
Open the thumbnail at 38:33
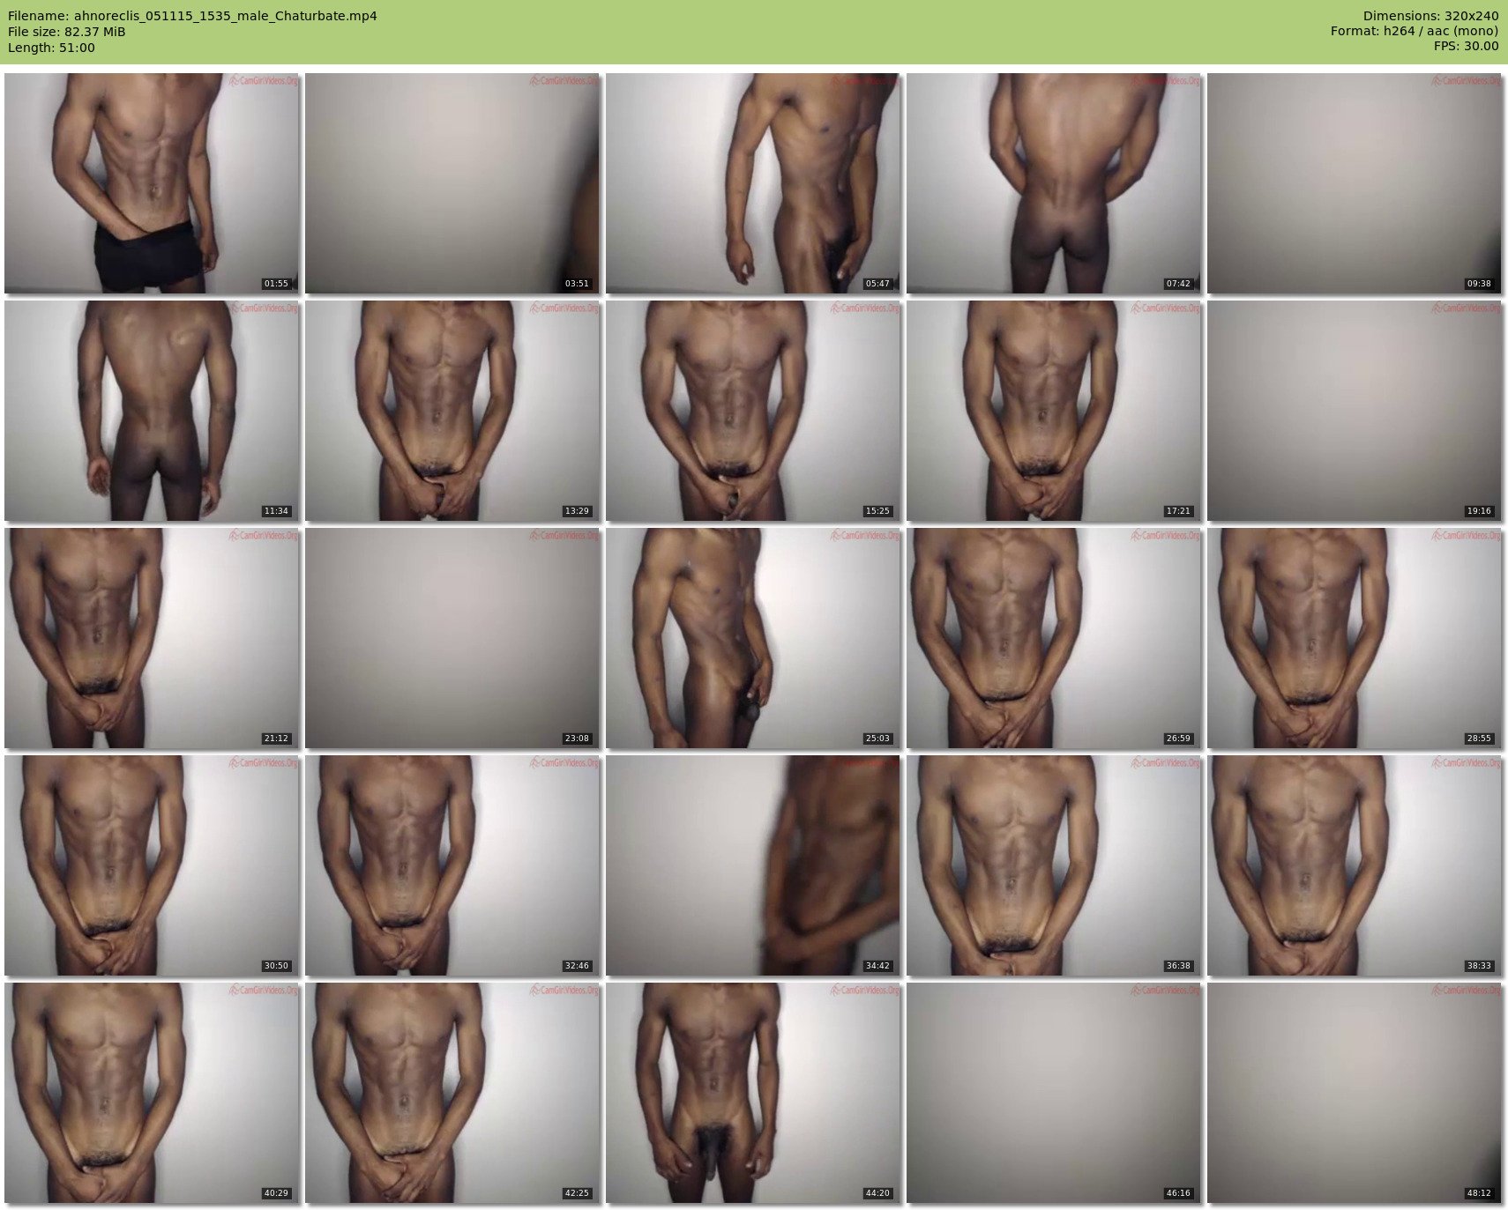(x=1354, y=865)
